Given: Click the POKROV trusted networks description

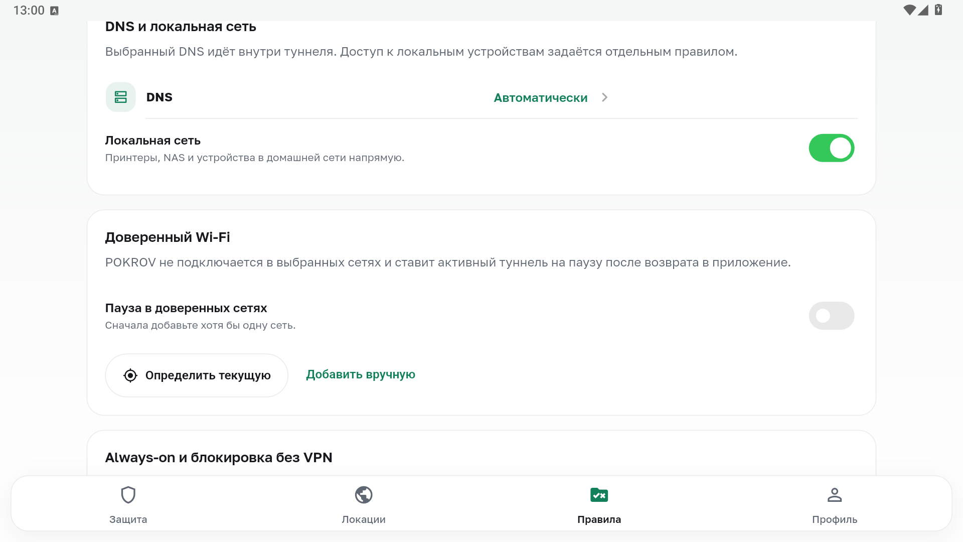Looking at the screenshot, I should pyautogui.click(x=448, y=262).
